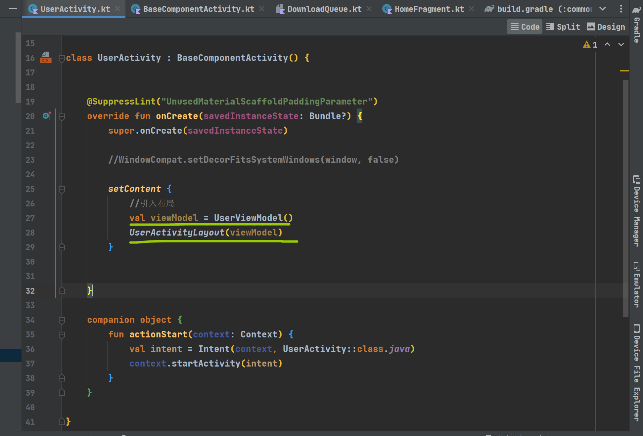The width and height of the screenshot is (643, 436).
Task: Open the DownloadQueue.kt tab
Action: coord(324,9)
